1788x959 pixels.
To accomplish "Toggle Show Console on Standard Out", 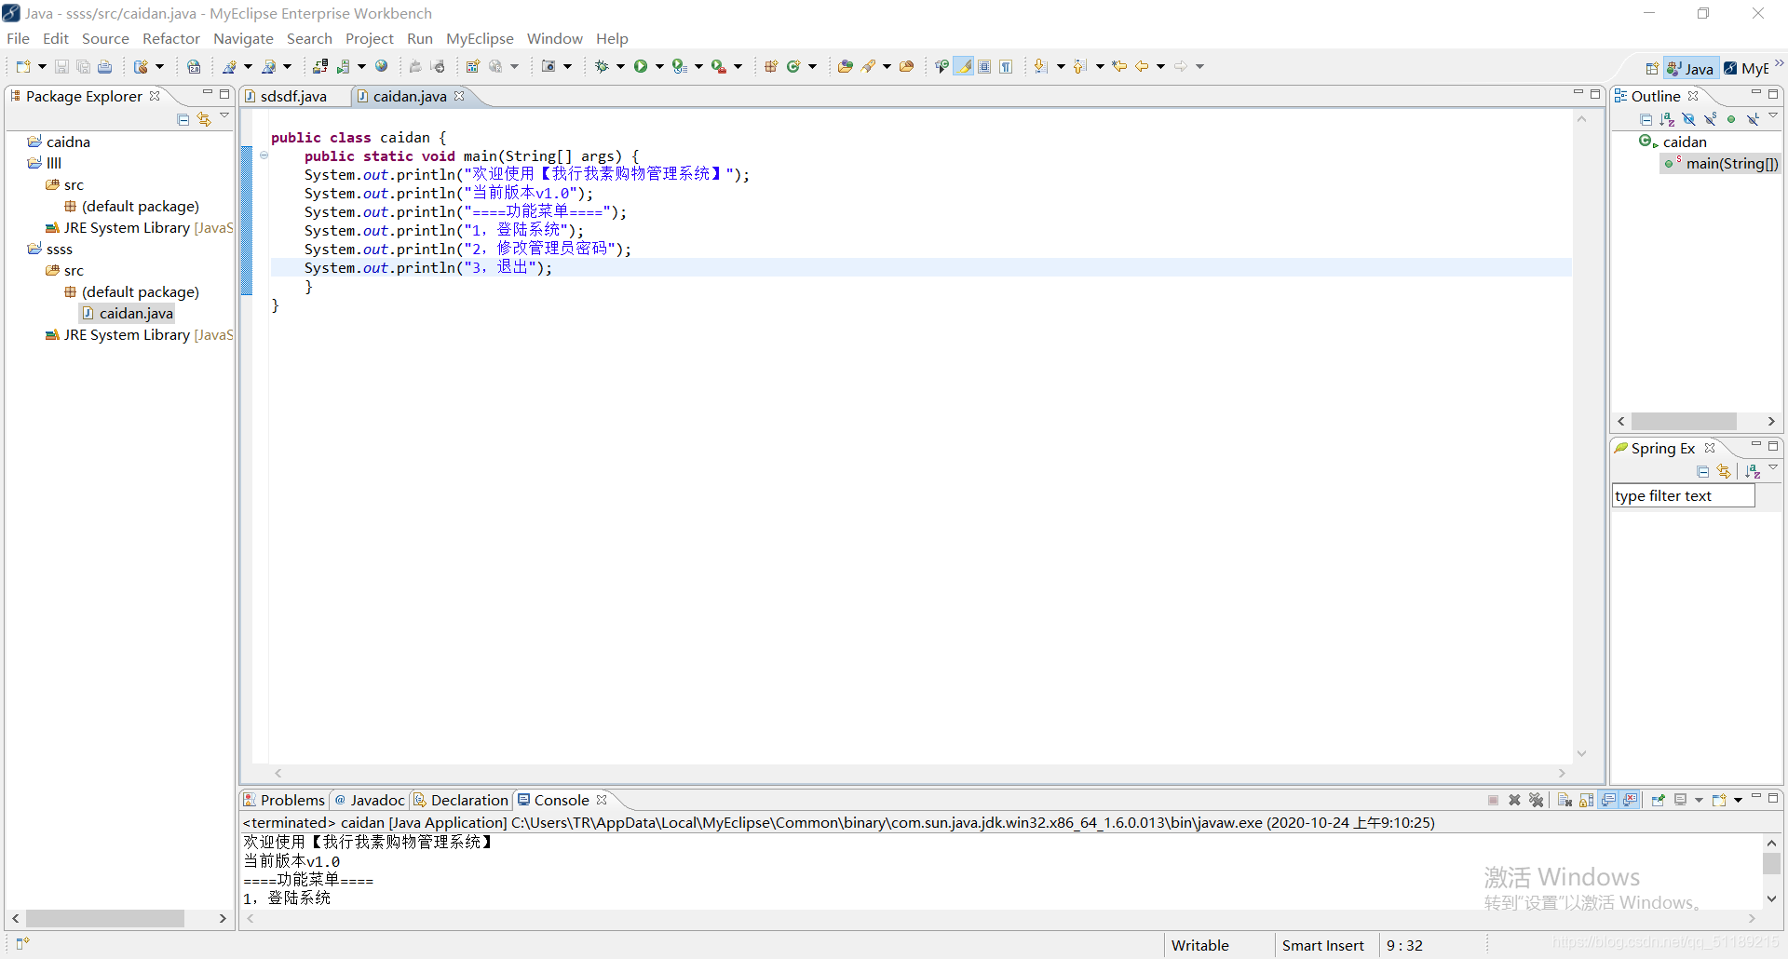I will coord(1608,800).
